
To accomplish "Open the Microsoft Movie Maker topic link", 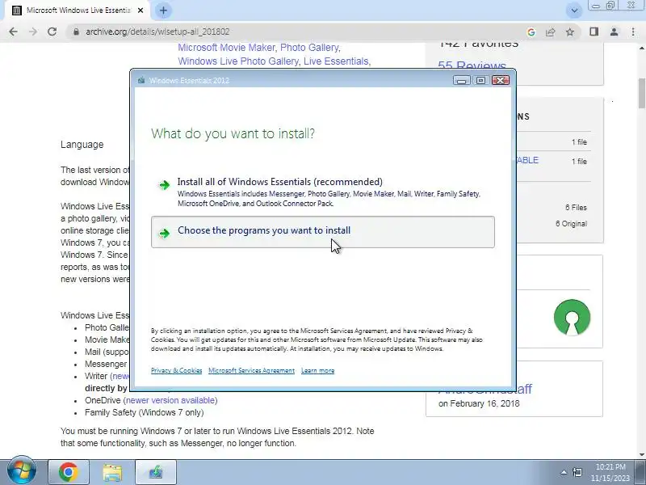I will coord(227,48).
